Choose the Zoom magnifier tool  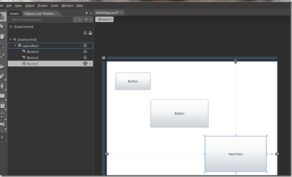(2, 46)
